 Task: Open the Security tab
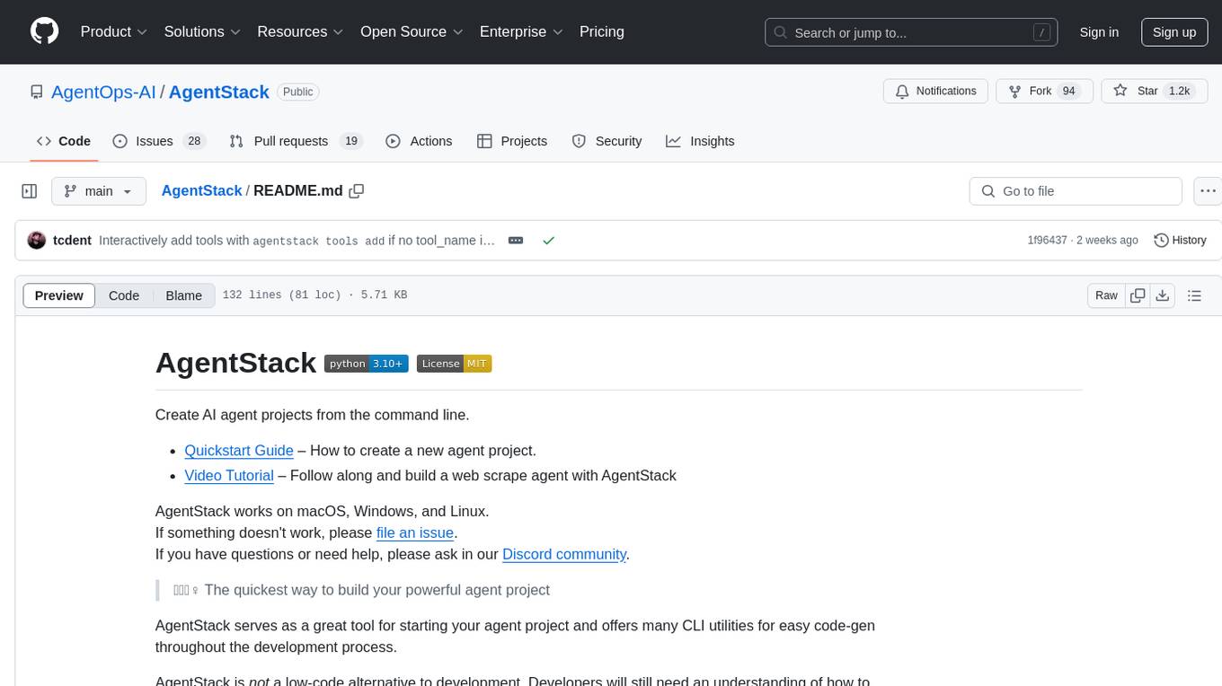(x=607, y=141)
